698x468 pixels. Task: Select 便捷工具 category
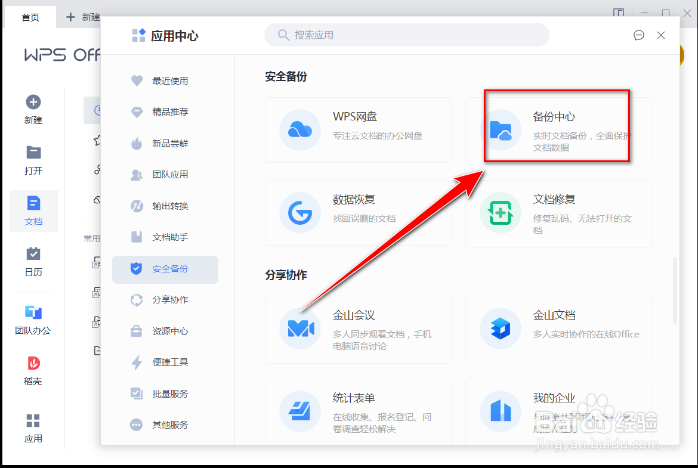coord(165,362)
